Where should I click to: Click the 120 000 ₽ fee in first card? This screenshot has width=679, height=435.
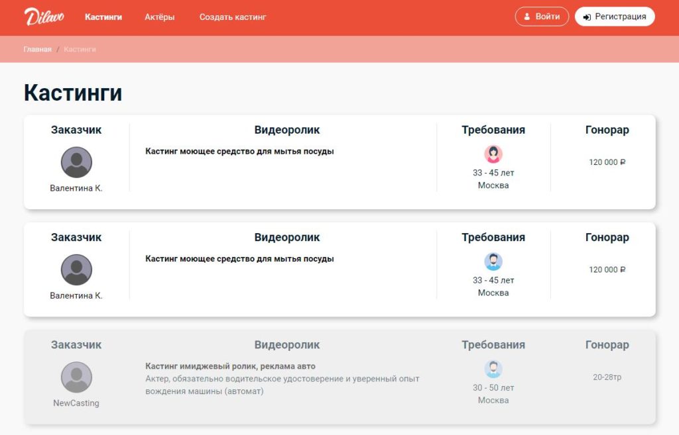(x=607, y=162)
